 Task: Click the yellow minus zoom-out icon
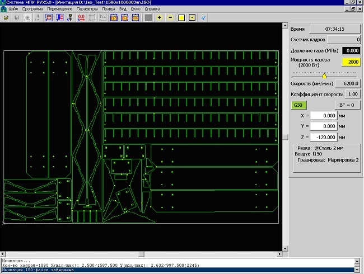[170, 18]
